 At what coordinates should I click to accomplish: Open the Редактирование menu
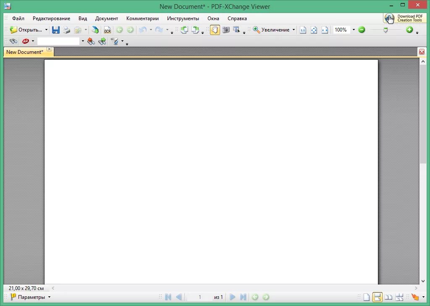click(x=51, y=18)
